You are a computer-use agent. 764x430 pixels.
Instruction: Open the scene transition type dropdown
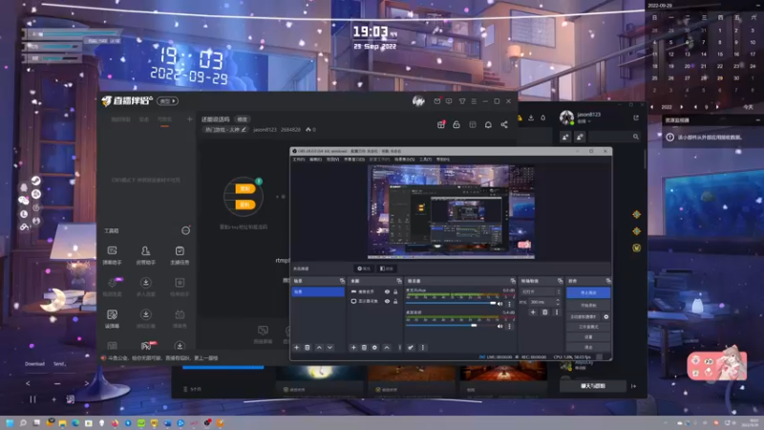coord(541,291)
